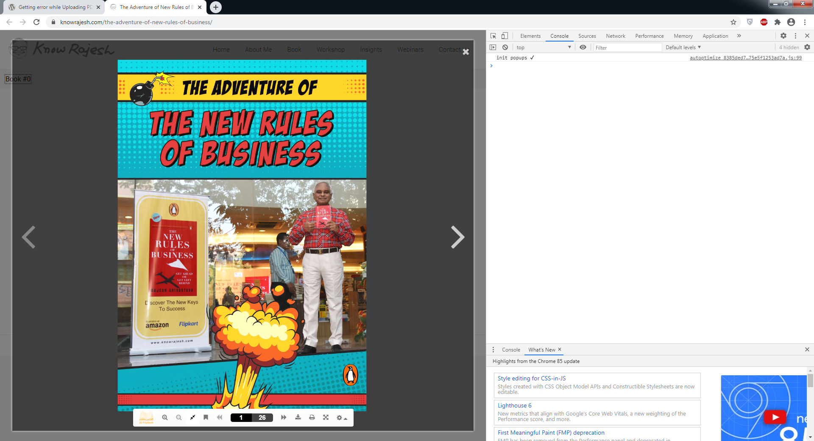The width and height of the screenshot is (814, 441).
Task: Click the book cover page image
Action: [x=242, y=235]
